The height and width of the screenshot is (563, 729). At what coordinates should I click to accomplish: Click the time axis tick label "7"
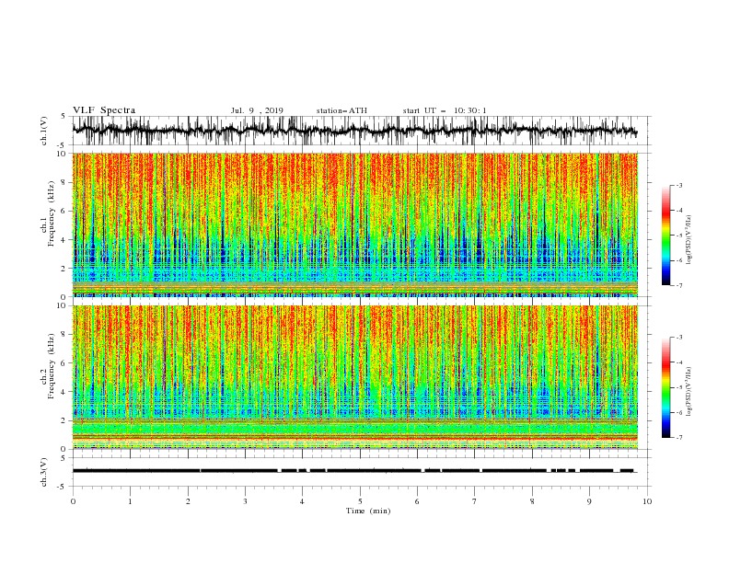point(474,501)
